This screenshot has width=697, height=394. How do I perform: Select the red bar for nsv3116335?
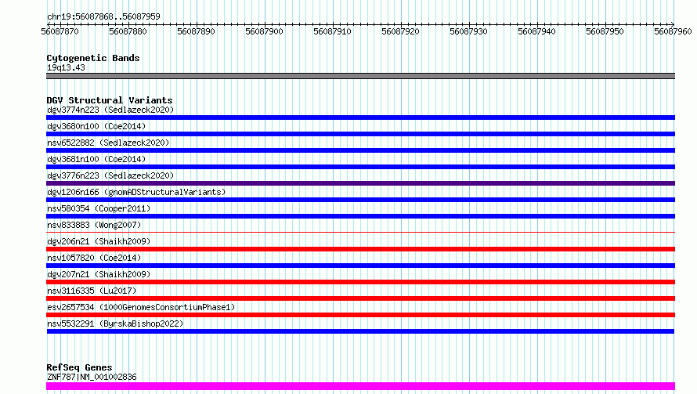(x=360, y=298)
